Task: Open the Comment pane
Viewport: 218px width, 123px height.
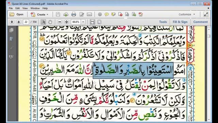Action: click(x=201, y=22)
